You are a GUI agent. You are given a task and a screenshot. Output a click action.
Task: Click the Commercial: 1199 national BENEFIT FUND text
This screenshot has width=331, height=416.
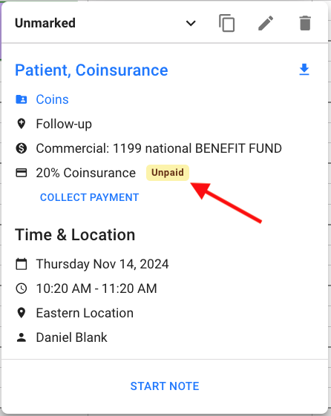(159, 148)
